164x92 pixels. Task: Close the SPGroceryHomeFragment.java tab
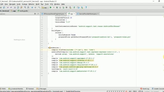[x=66, y=14]
